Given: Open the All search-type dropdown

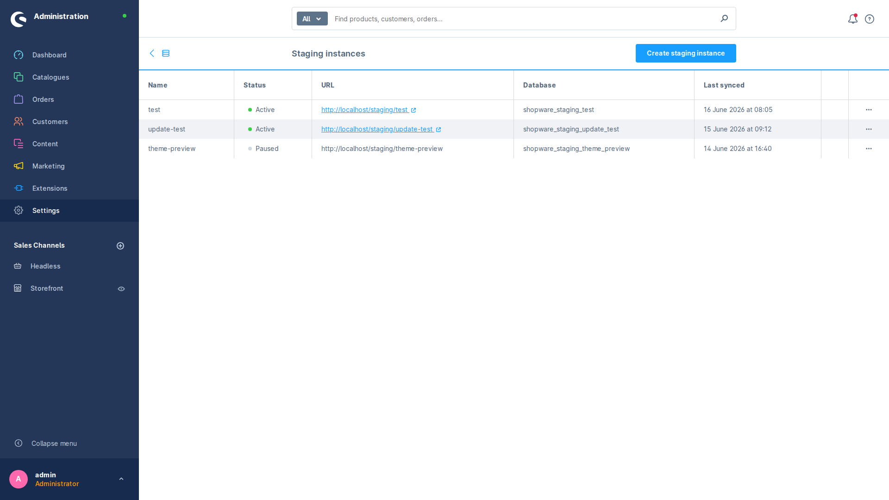Looking at the screenshot, I should tap(312, 19).
